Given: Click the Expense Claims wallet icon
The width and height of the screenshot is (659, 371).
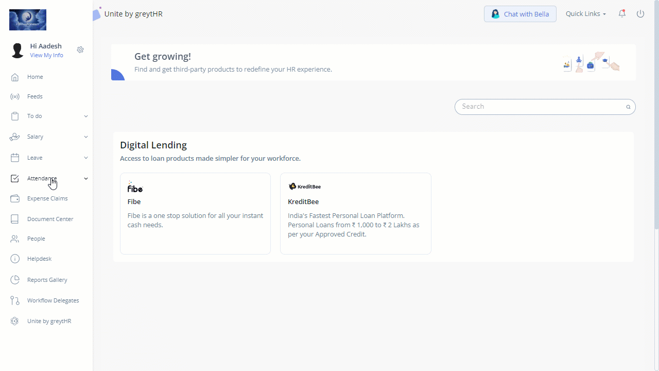Looking at the screenshot, I should pos(15,198).
